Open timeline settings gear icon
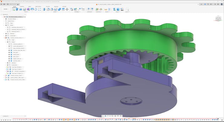This screenshot has height=122, width=224. pyautogui.click(x=222, y=120)
